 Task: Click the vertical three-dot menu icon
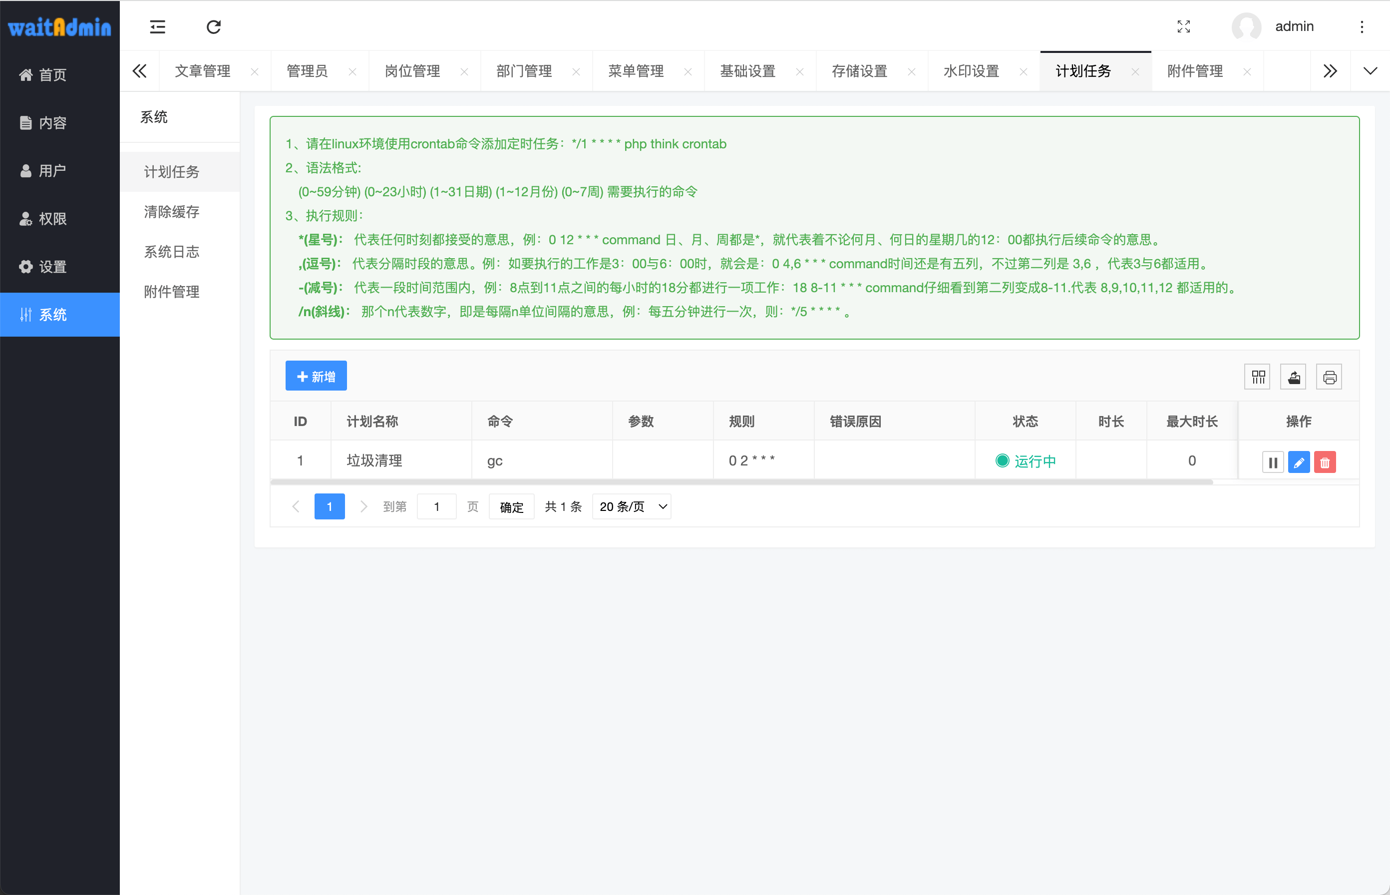point(1362,27)
